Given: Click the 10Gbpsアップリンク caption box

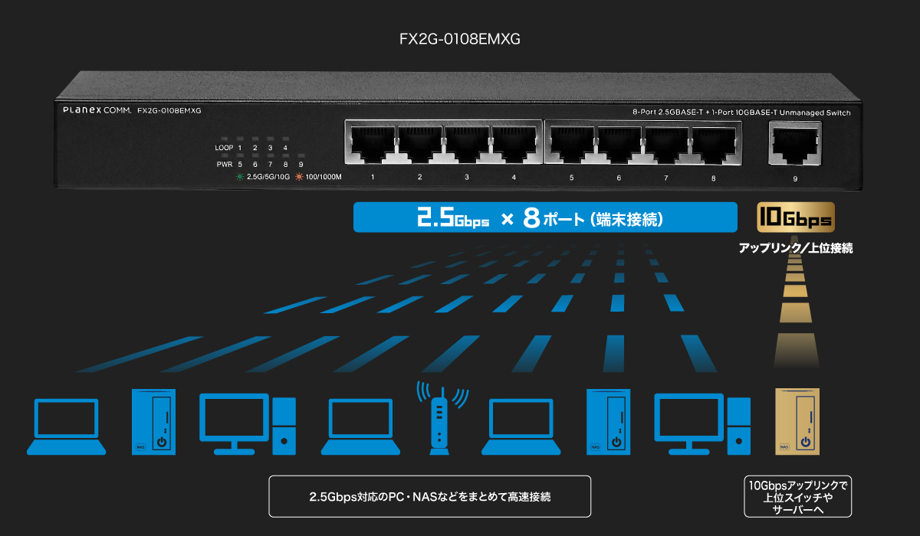Looking at the screenshot, I should [798, 497].
